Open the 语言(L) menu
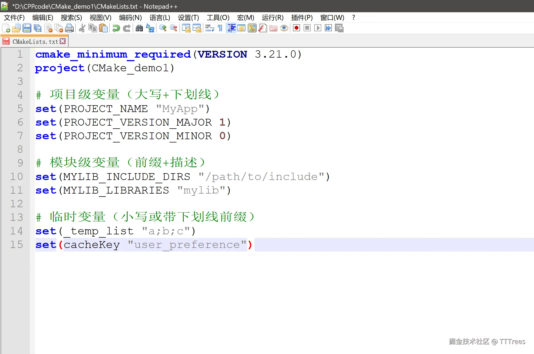The width and height of the screenshot is (534, 354). click(x=160, y=18)
